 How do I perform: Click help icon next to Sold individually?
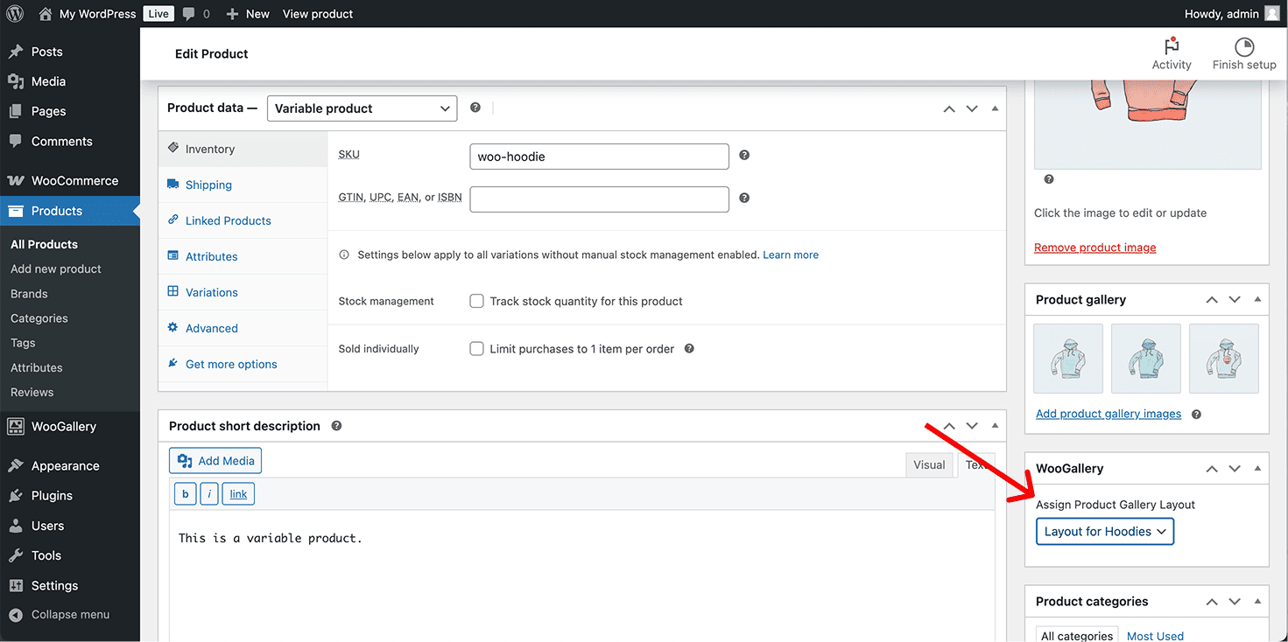689,348
